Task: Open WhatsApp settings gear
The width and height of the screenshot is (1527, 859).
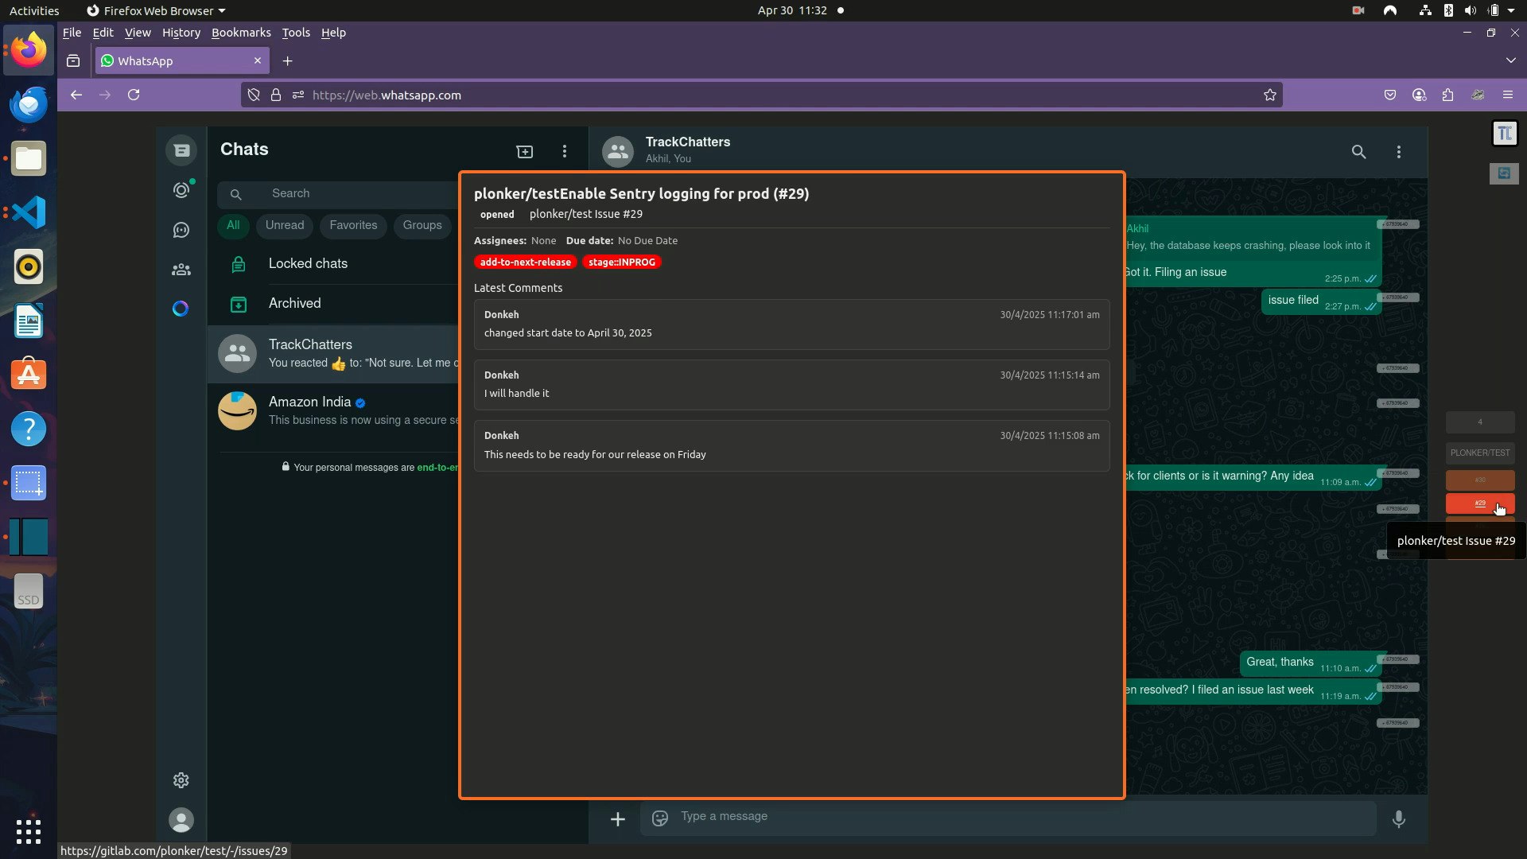Action: (x=181, y=780)
